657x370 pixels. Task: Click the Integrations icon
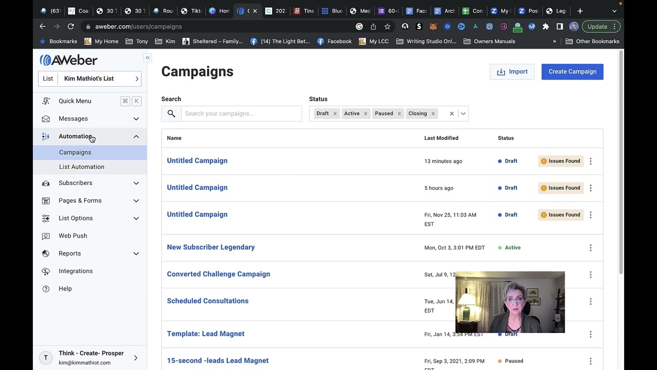pyautogui.click(x=46, y=271)
